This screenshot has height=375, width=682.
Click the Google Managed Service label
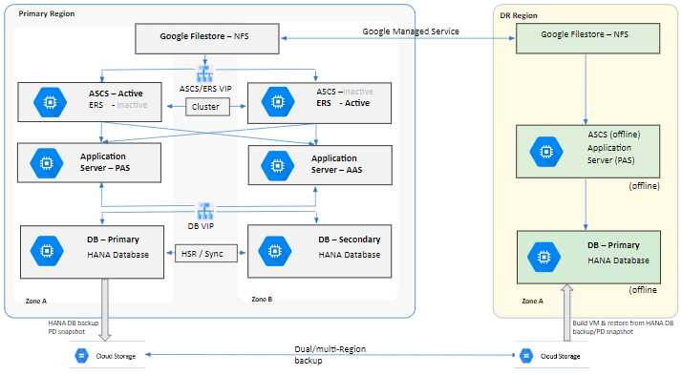(x=411, y=31)
